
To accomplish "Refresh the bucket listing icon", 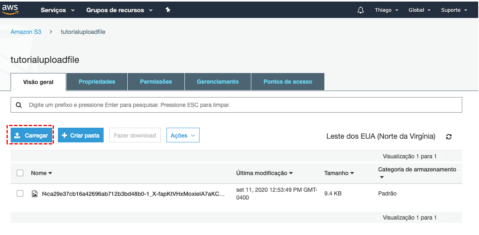I will point(449,137).
